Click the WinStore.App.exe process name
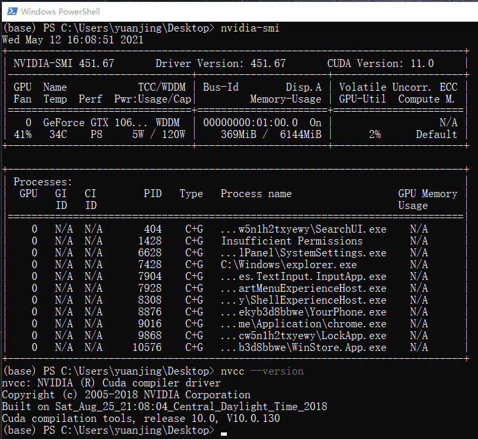This screenshot has width=478, height=439. (x=304, y=348)
